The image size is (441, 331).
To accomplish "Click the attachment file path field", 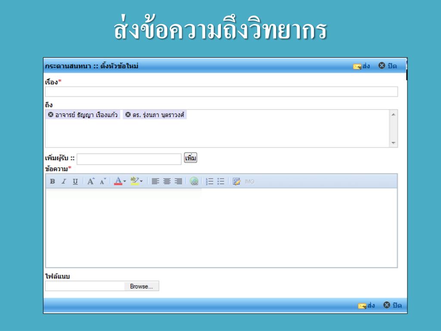I will [85, 286].
